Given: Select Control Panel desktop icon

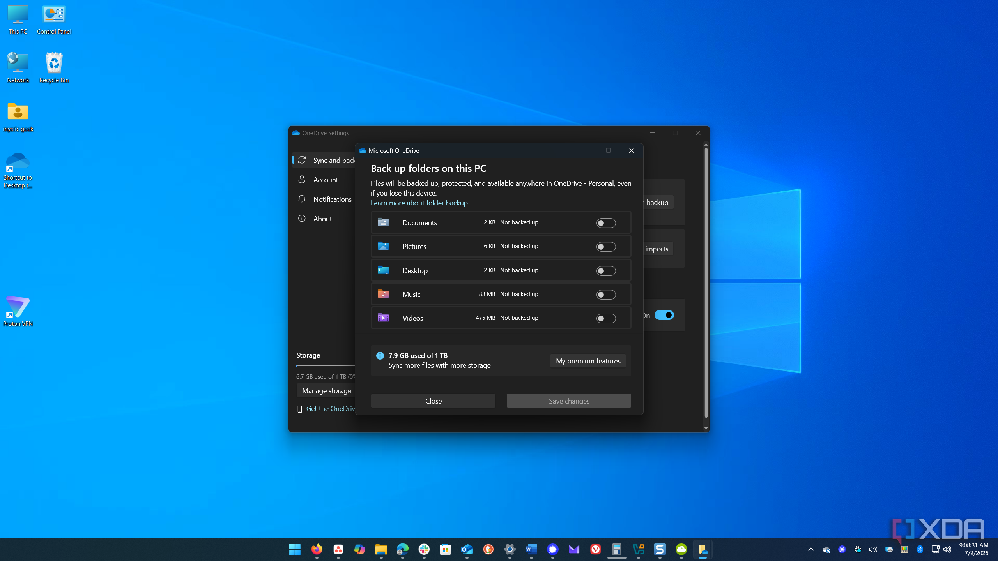Looking at the screenshot, I should pyautogui.click(x=54, y=19).
